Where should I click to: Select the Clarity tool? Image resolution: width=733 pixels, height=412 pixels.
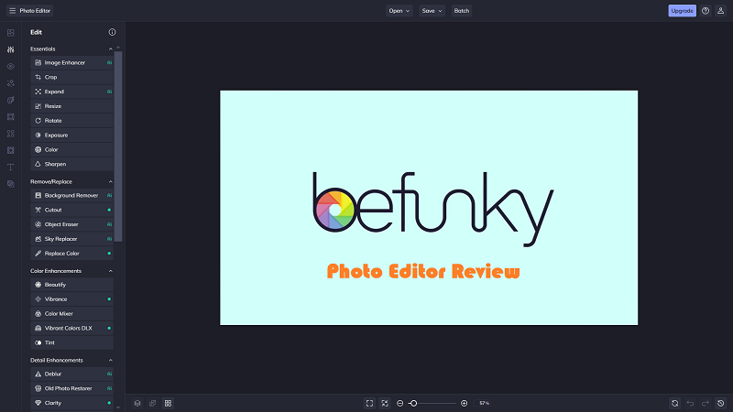pos(72,403)
